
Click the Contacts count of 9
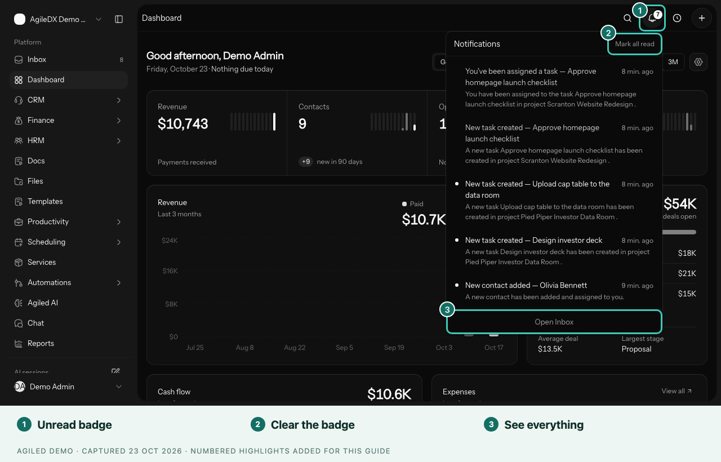click(302, 123)
